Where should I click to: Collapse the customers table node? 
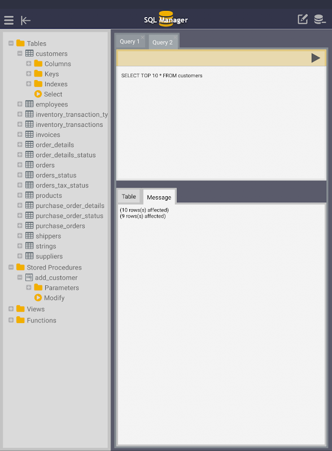tap(20, 53)
